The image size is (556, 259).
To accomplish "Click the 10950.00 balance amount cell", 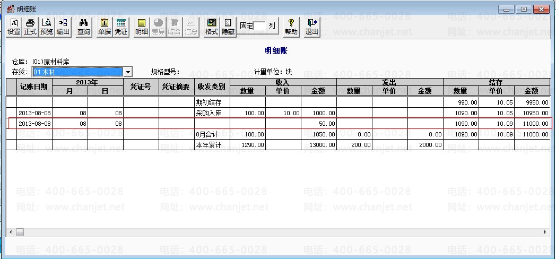I will point(532,113).
